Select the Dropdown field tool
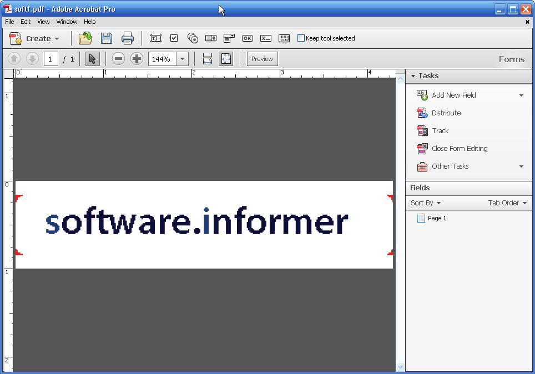 (229, 38)
